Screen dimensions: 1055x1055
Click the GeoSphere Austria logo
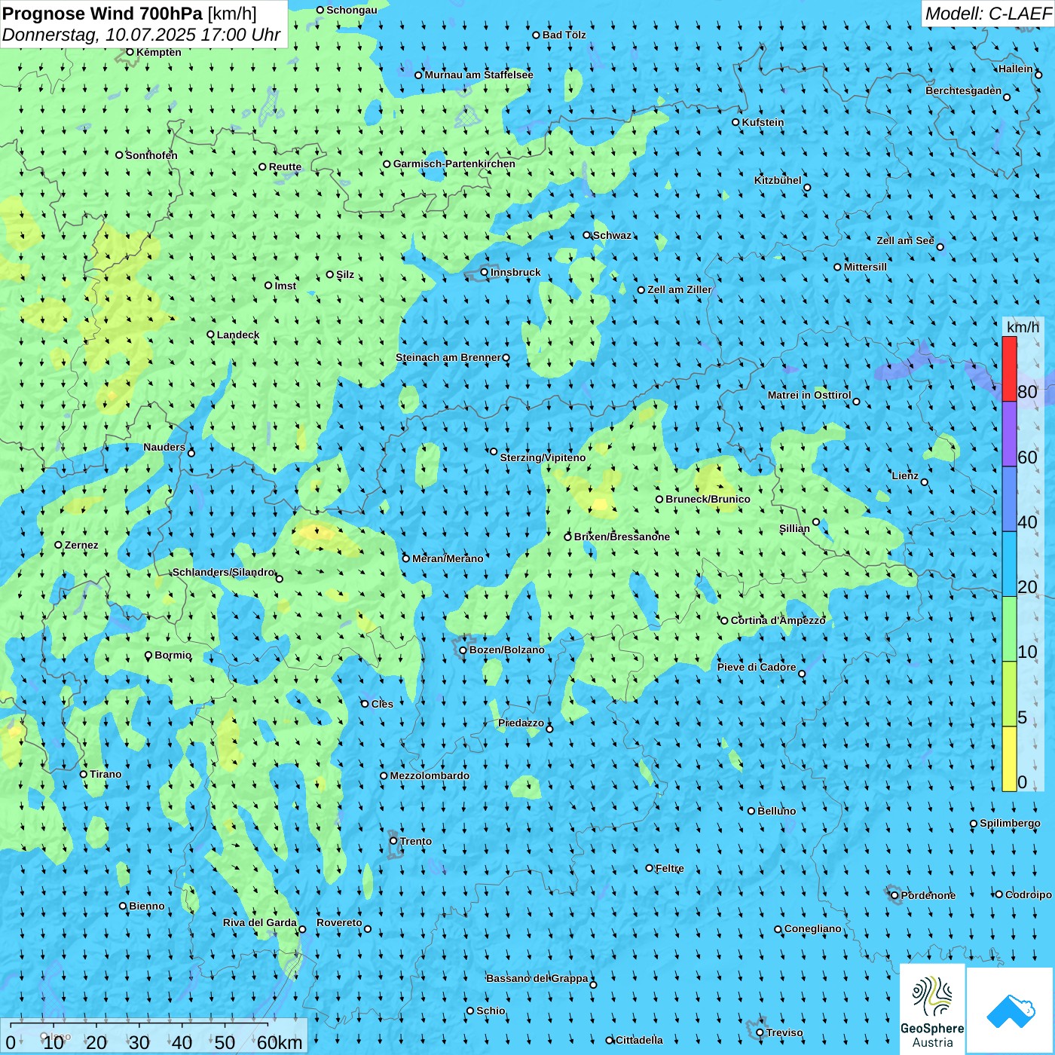(932, 1009)
